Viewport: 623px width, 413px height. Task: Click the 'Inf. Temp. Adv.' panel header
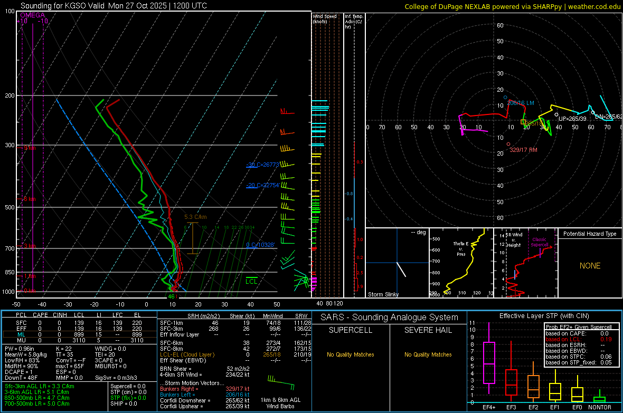(x=353, y=22)
